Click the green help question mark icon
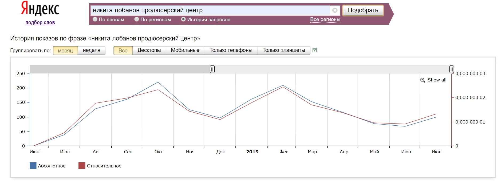 click(314, 50)
